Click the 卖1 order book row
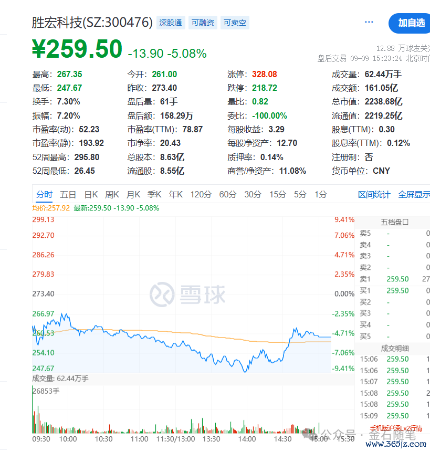The height and width of the screenshot is (452, 430). [394, 279]
